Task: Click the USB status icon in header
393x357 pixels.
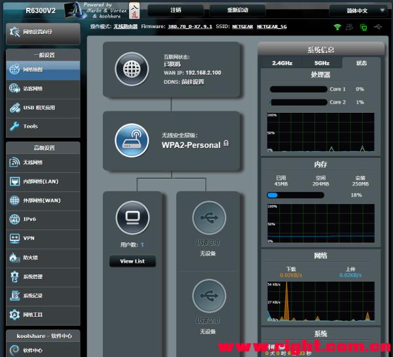Action: point(378,27)
